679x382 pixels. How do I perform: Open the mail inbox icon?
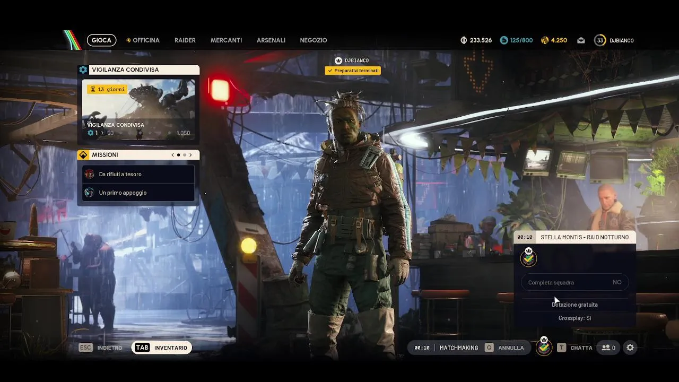tap(581, 40)
